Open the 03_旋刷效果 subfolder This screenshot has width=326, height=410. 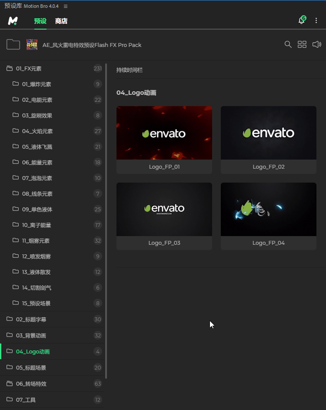[x=52, y=115]
